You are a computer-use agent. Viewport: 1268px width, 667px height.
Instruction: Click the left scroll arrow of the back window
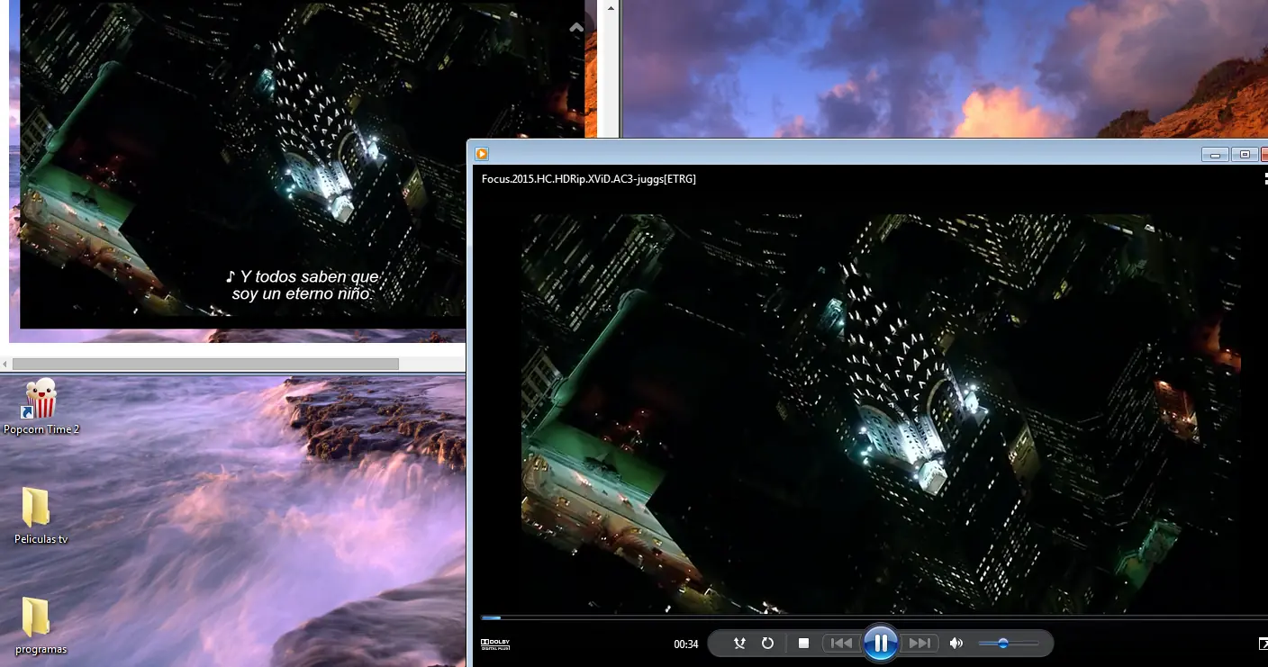coord(5,365)
